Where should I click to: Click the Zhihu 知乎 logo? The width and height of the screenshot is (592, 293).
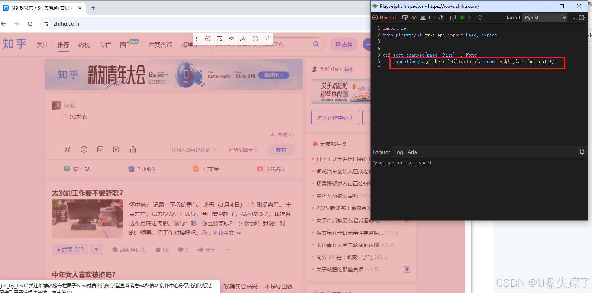14,44
